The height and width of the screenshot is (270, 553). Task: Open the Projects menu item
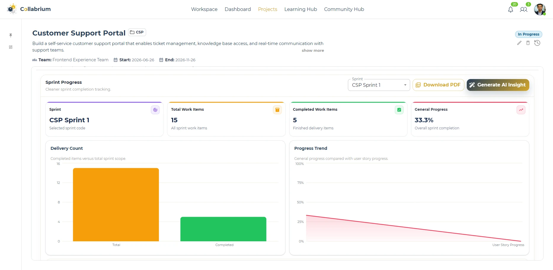tap(268, 9)
